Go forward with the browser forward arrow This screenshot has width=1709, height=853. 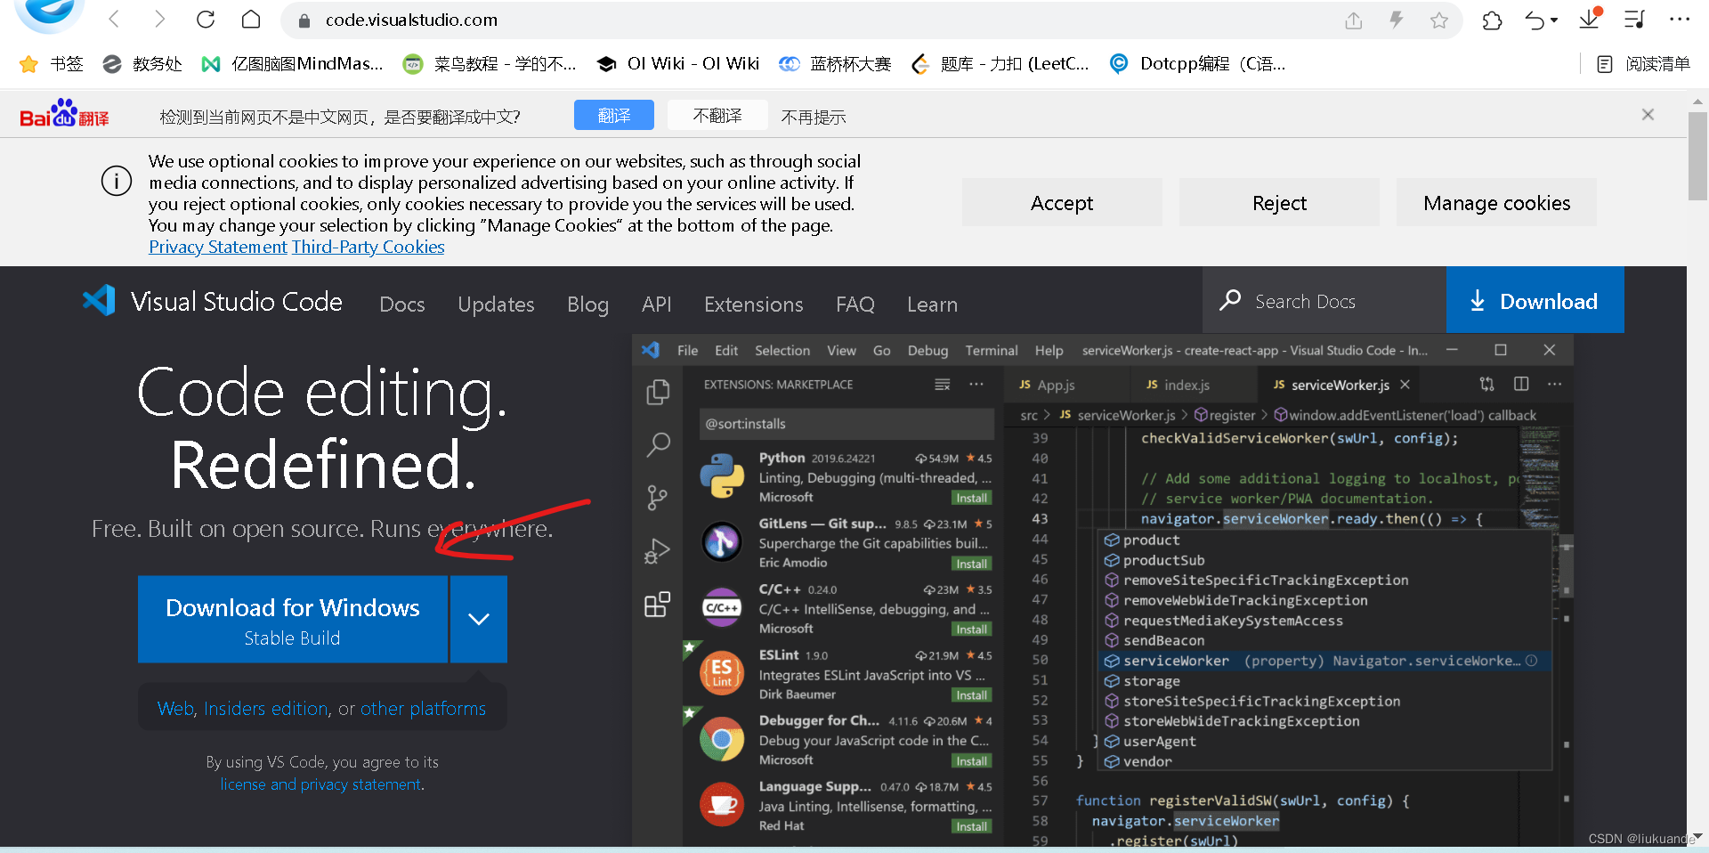(159, 20)
